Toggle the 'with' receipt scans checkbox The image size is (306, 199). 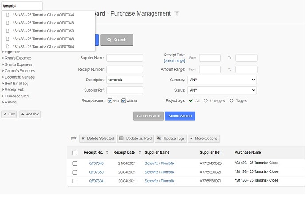(110, 101)
